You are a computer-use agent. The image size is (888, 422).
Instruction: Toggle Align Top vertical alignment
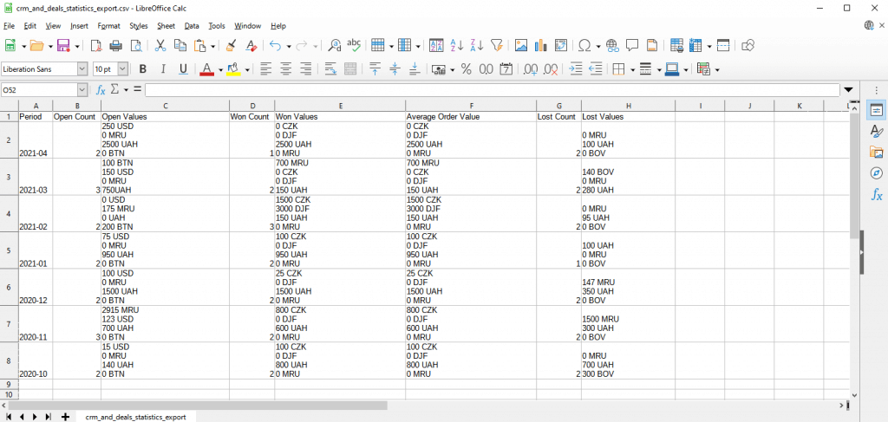375,69
